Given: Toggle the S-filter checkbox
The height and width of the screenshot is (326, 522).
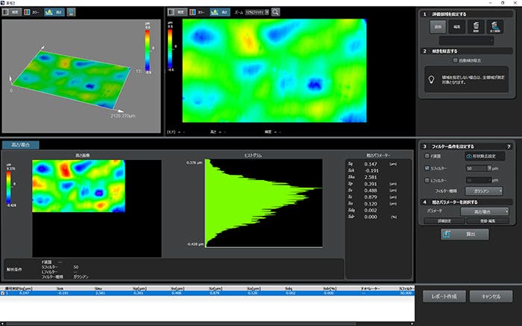Looking at the screenshot, I should (427, 168).
